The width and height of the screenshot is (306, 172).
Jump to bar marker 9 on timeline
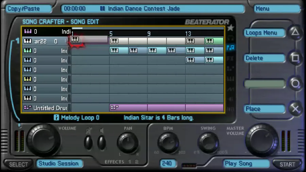(149, 34)
